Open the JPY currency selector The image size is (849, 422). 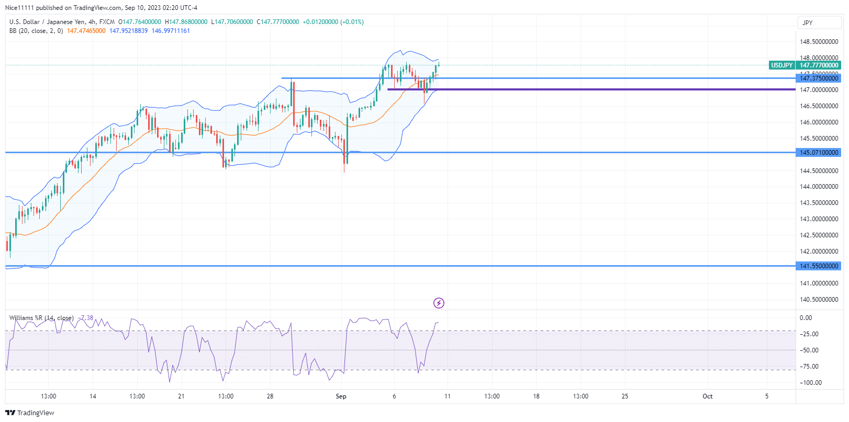tap(819, 22)
